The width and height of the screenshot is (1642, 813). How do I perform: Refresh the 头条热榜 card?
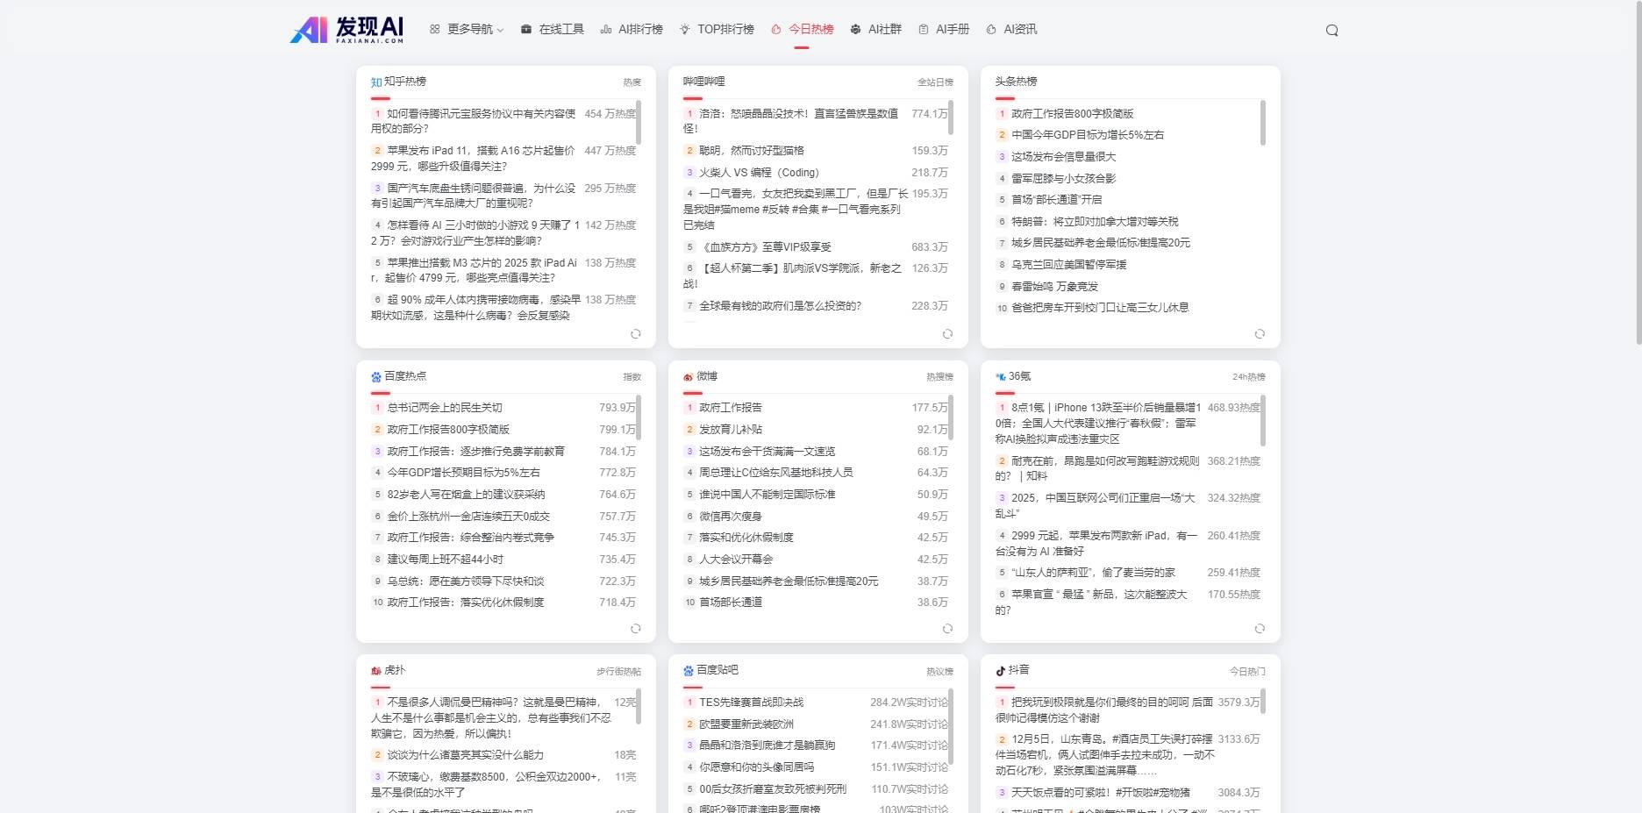pos(1260,333)
